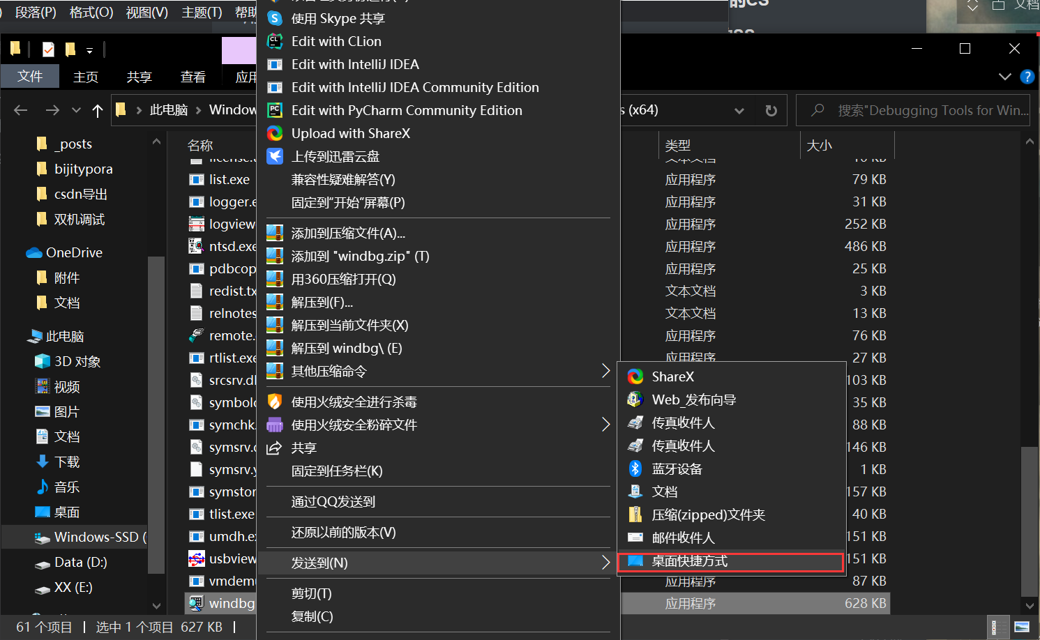Choose 兼容性疑难解答(Y) from context menu
Screen dimensions: 1040x640
pyautogui.click(x=438, y=179)
